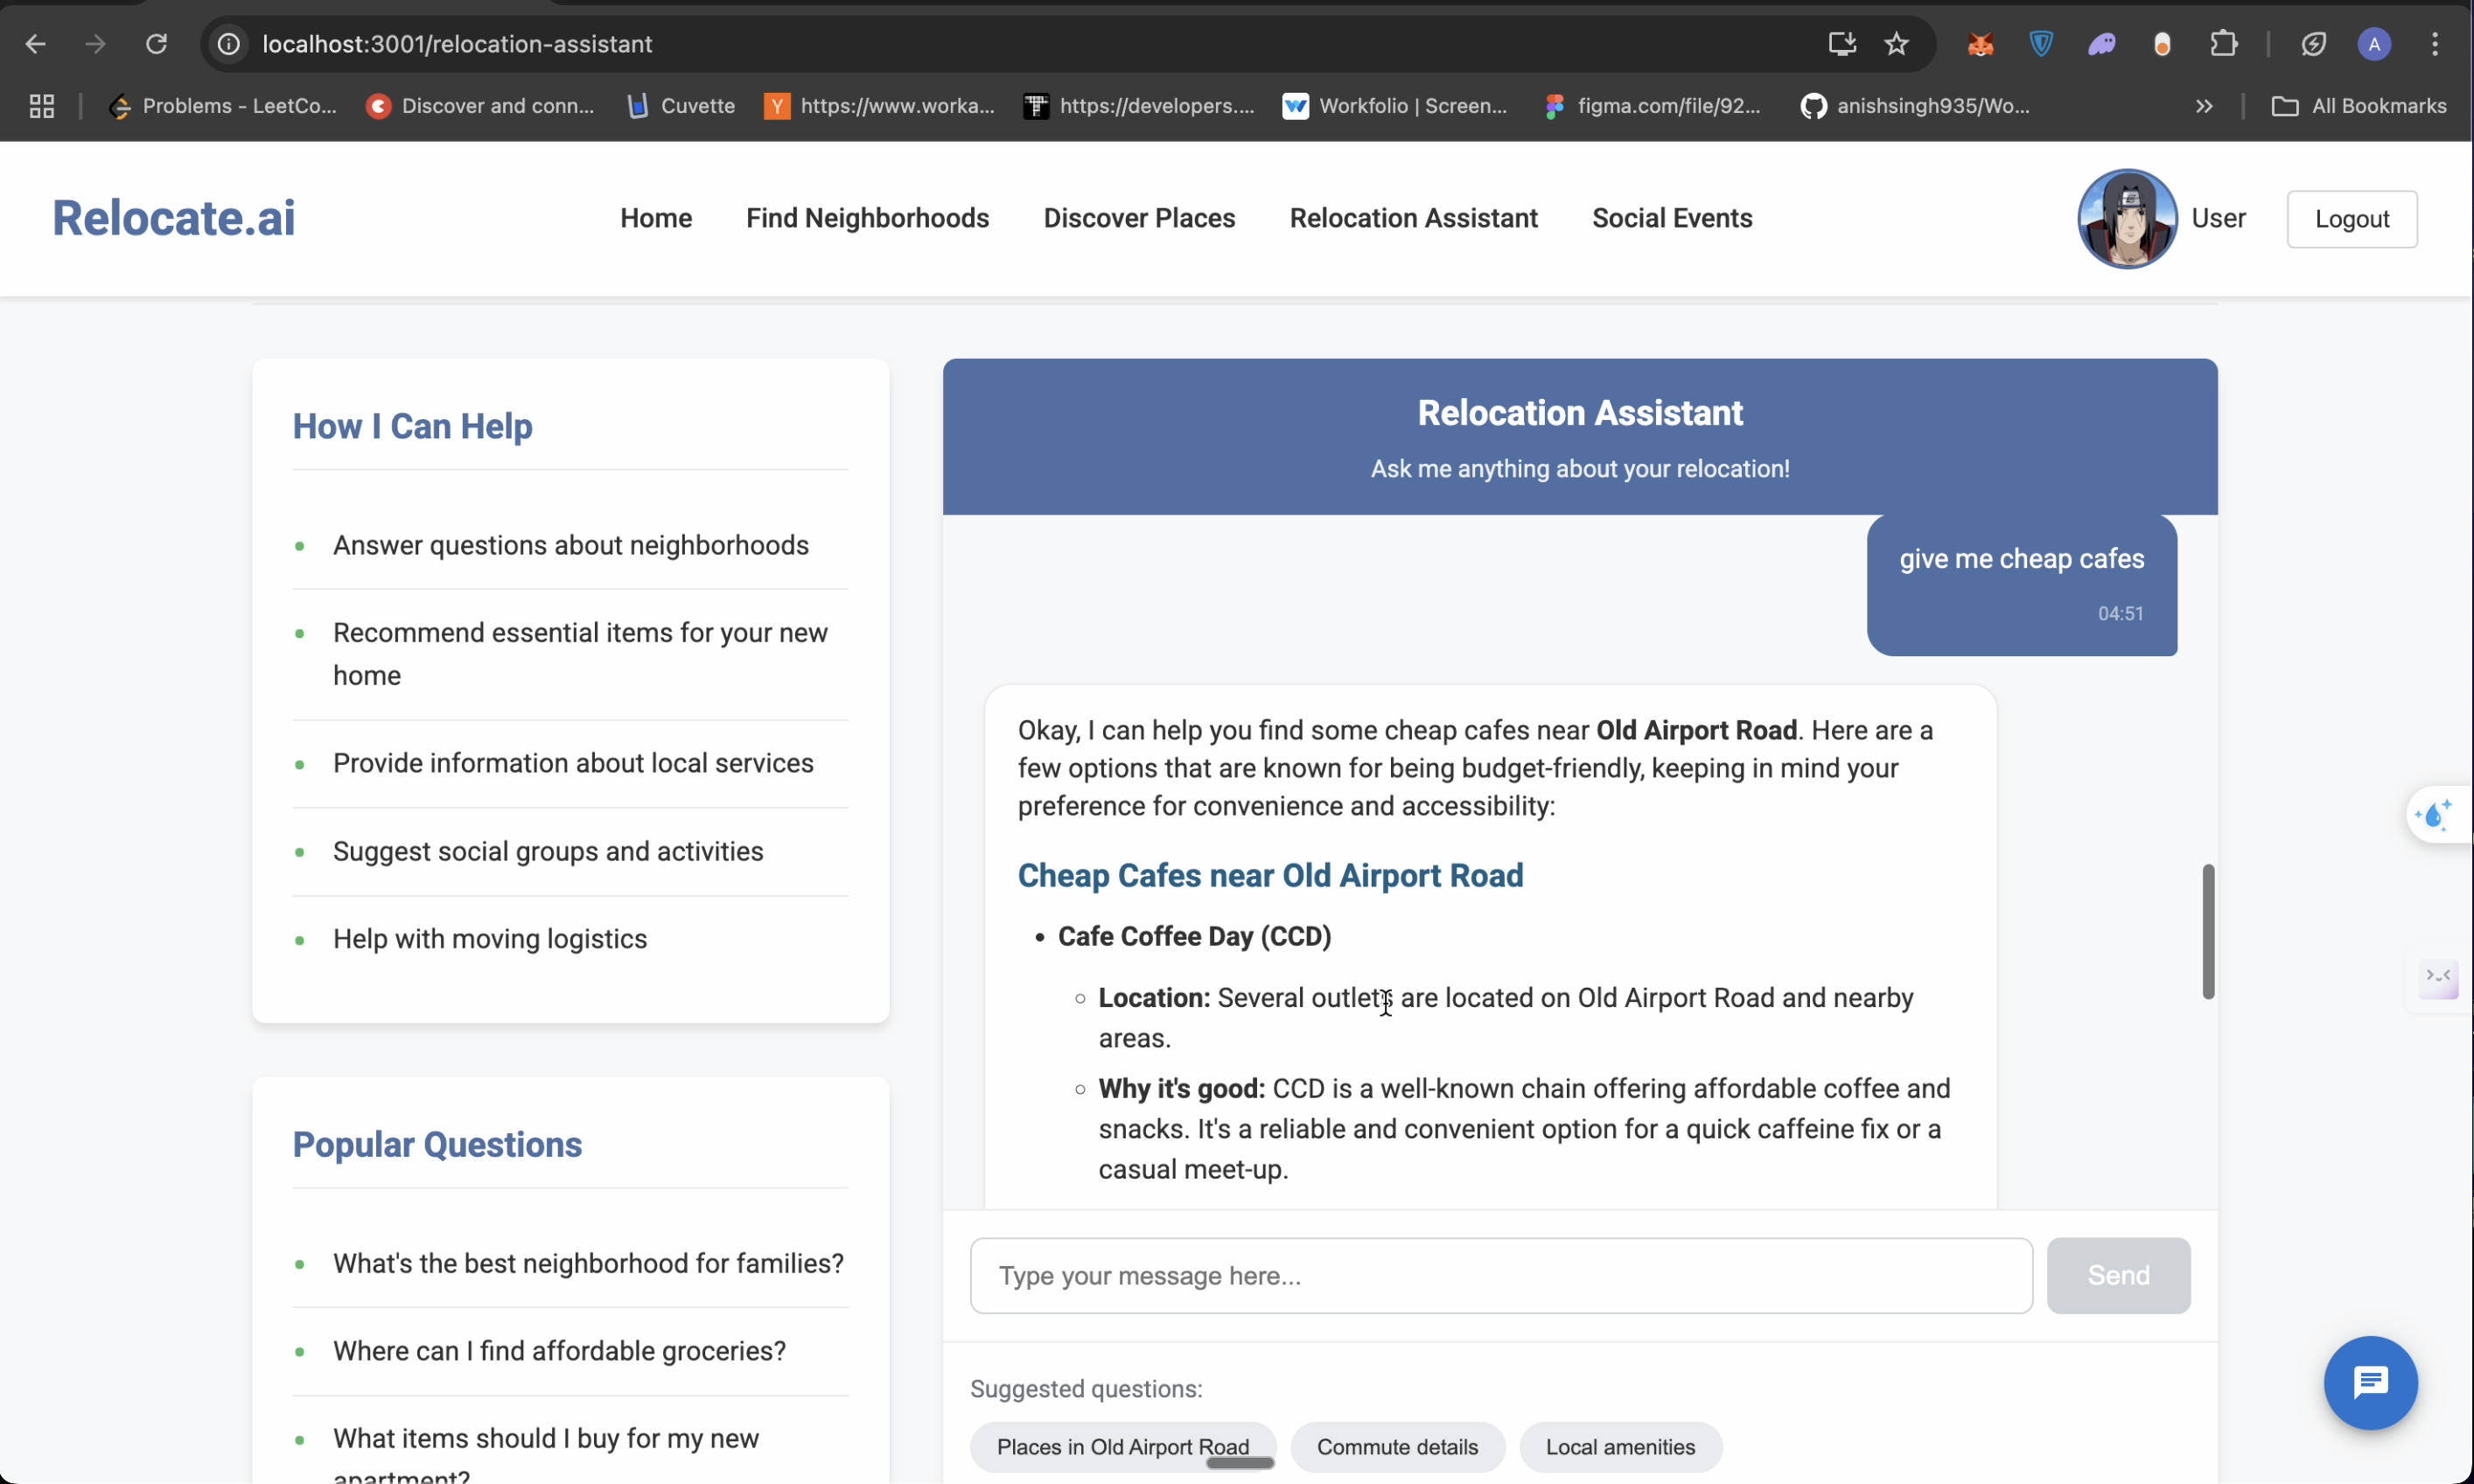
Task: Click the 04:51 message timestamp
Action: click(2121, 613)
